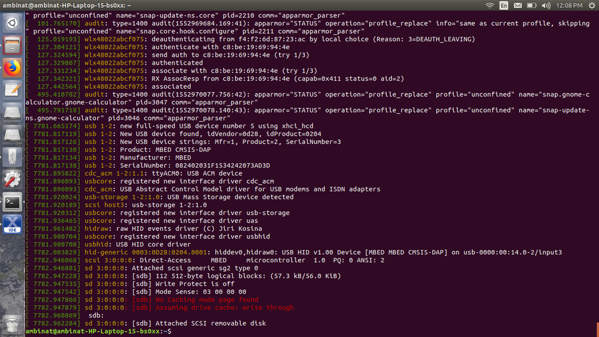Open the Ubuntu Dash search
Image resolution: width=599 pixels, height=337 pixels.
12,24
